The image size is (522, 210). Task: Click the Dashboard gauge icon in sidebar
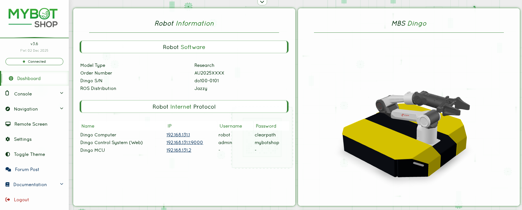(11, 78)
